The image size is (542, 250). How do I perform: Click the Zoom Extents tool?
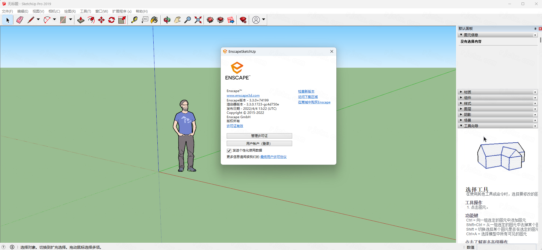pos(198,20)
